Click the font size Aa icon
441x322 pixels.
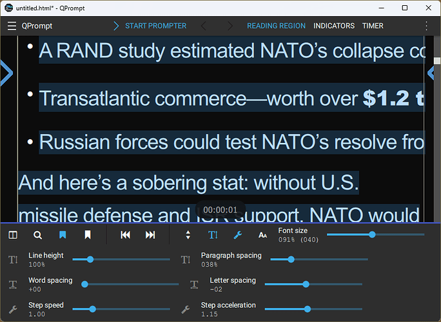pyautogui.click(x=262, y=235)
